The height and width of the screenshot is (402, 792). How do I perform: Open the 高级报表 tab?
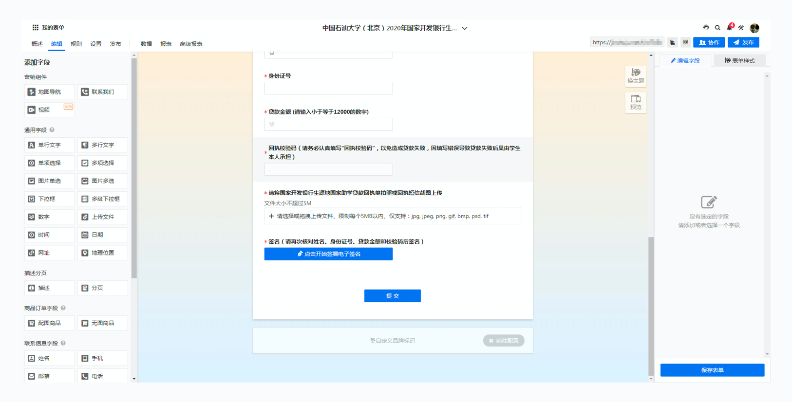(191, 44)
